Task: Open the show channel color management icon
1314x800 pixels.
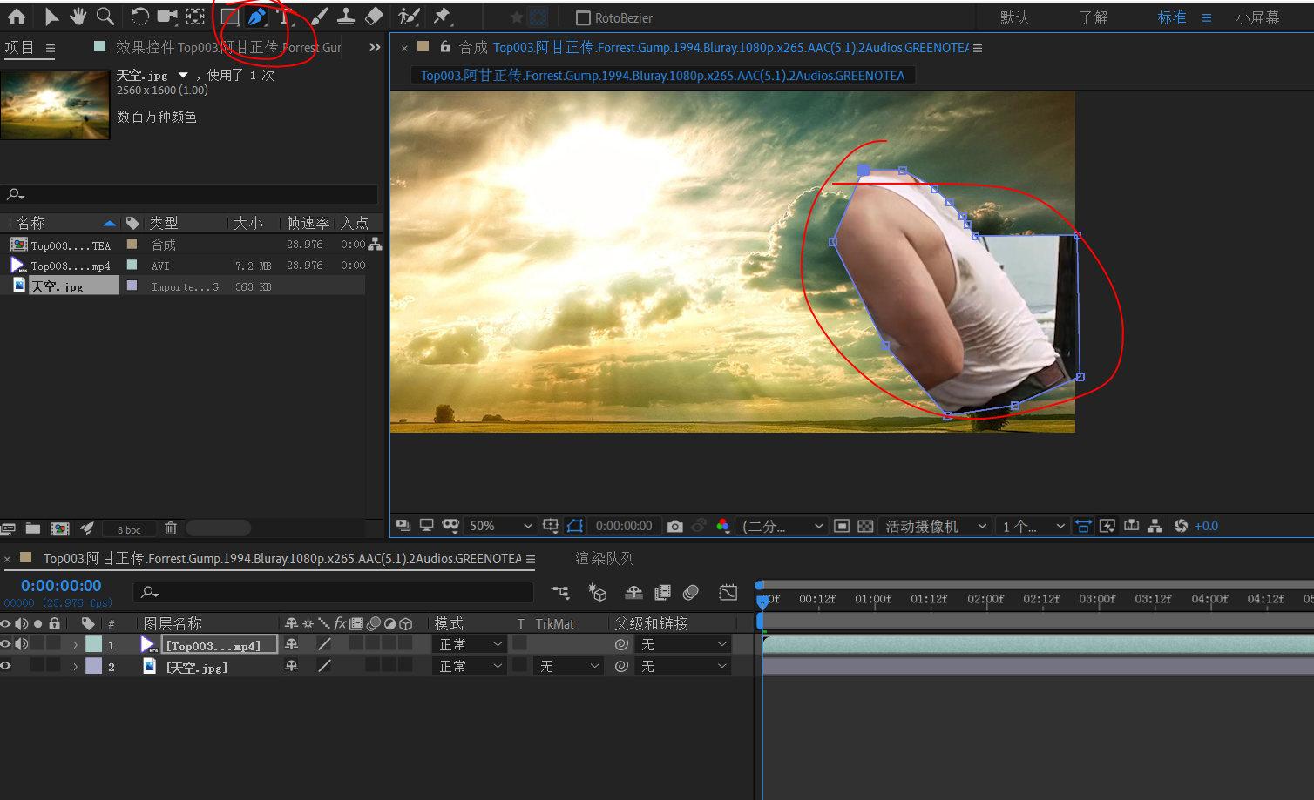Action: tap(723, 526)
